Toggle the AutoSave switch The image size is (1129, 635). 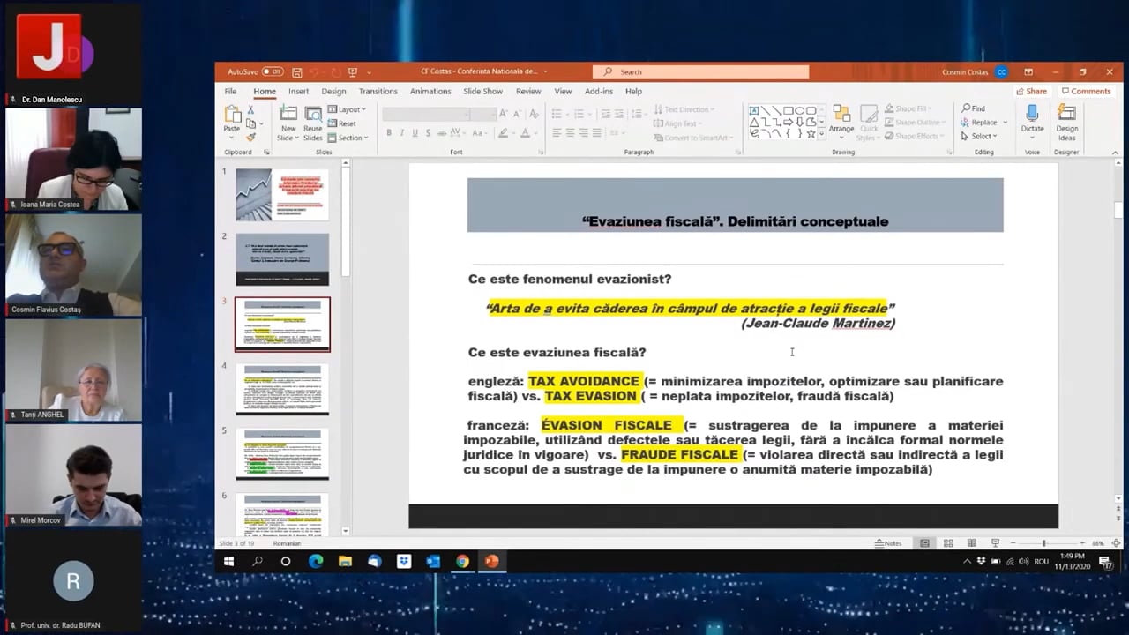273,72
